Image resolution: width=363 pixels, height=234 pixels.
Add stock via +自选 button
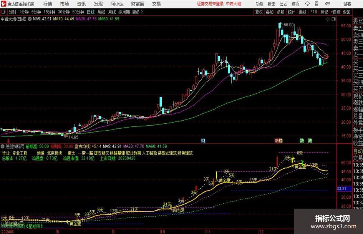(335, 12)
